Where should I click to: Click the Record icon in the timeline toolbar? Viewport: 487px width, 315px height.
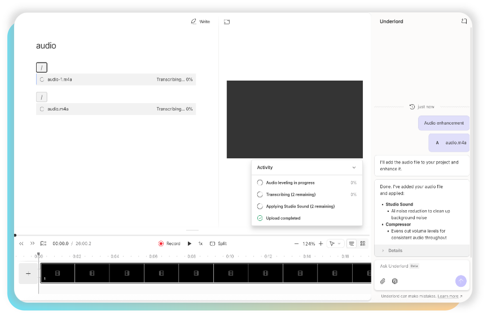click(161, 243)
